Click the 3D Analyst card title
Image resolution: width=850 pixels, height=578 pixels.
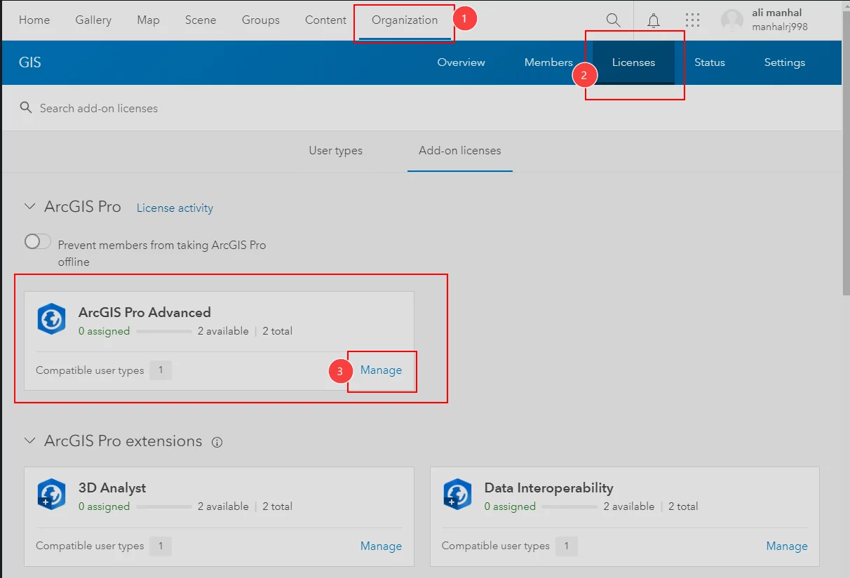(x=112, y=488)
